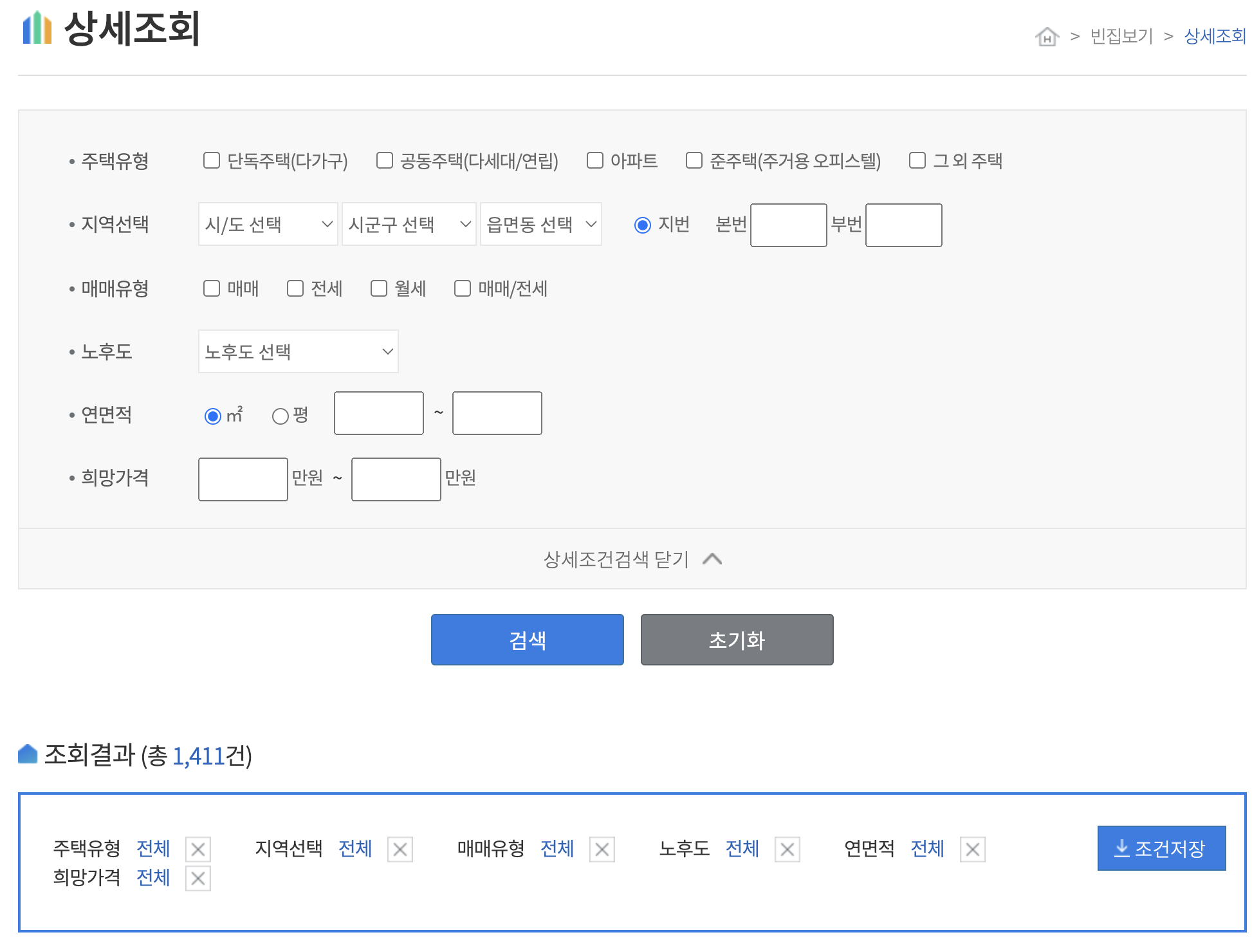Image resolution: width=1252 pixels, height=937 pixels.
Task: Check the 아파트 housing type checkbox
Action: [595, 160]
